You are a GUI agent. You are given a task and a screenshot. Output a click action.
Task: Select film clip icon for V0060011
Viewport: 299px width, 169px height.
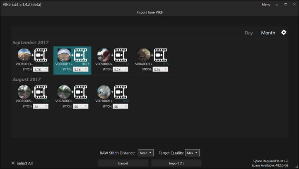coord(81,55)
